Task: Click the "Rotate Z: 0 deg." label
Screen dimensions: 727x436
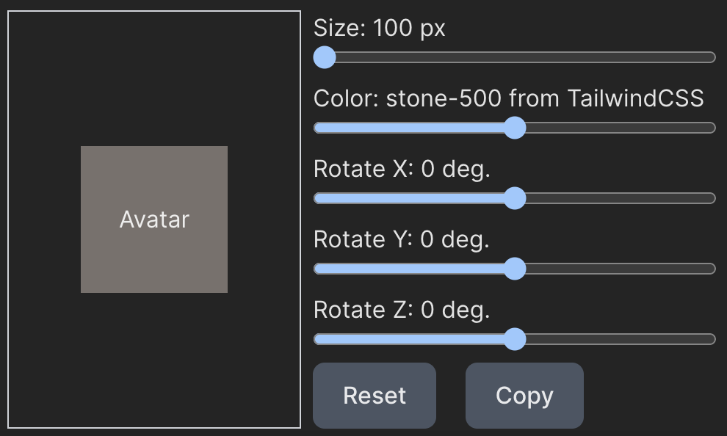Action: tap(401, 310)
